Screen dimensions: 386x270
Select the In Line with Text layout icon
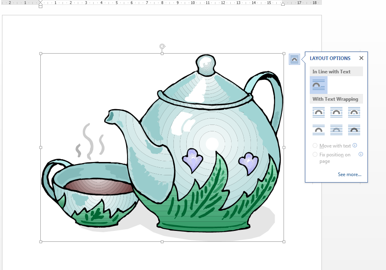pos(318,85)
